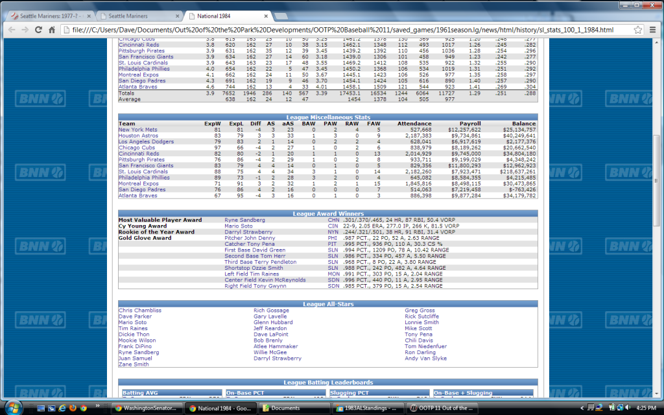Click Right Field Tony Gwynn link
The image size is (664, 415).
(x=255, y=286)
